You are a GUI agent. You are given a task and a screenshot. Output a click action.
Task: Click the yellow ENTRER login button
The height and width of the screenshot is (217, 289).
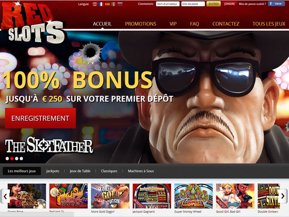tap(213, 4)
